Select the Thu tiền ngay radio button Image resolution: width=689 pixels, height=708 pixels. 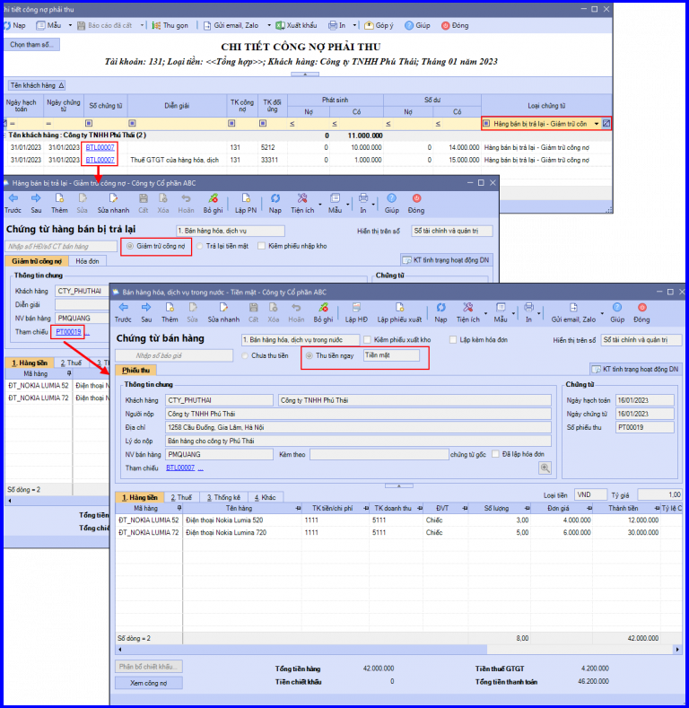pyautogui.click(x=310, y=355)
